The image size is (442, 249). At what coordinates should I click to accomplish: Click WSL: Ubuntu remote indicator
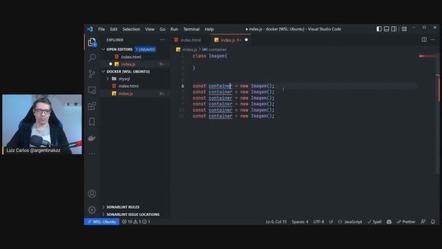(x=102, y=221)
